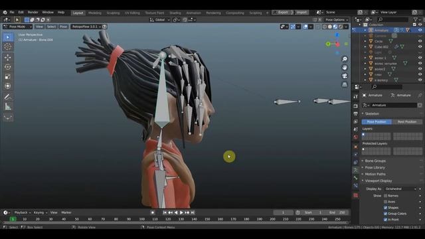Click the outliner search field
425x239 pixels.
pyautogui.click(x=392, y=19)
